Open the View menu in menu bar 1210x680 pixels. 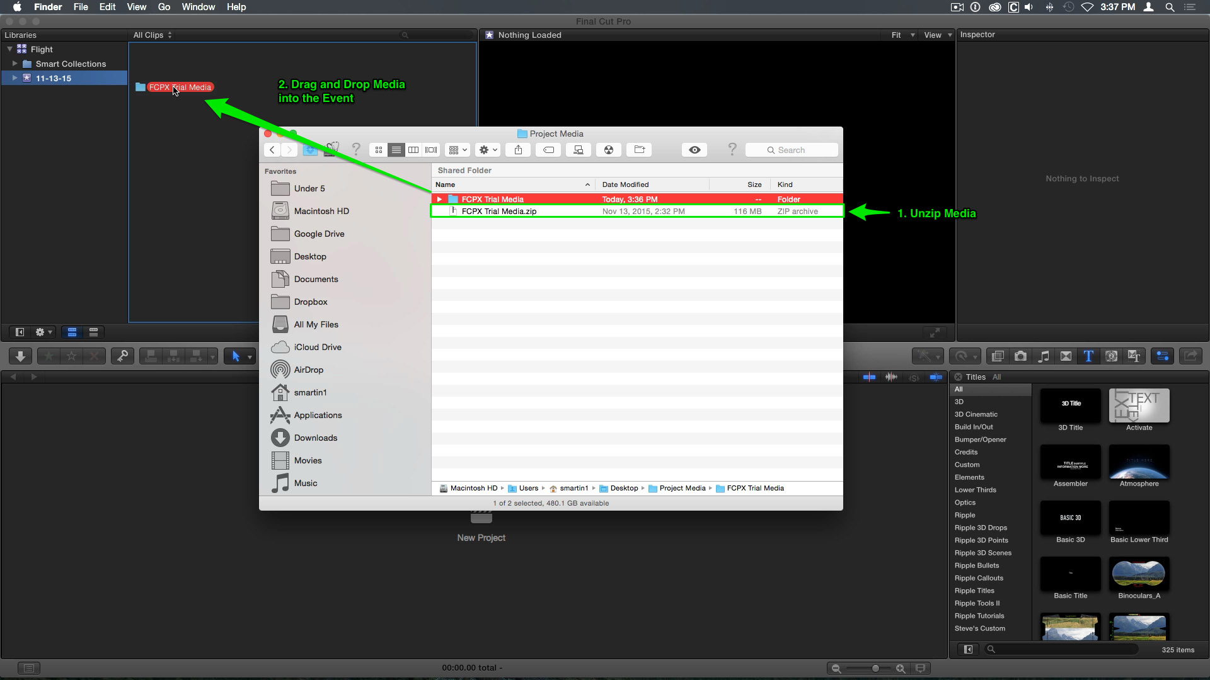click(136, 7)
